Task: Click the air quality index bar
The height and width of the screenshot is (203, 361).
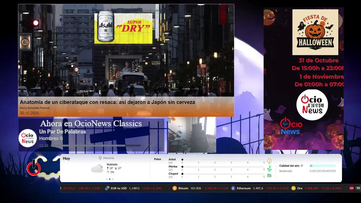Action: click(x=323, y=166)
